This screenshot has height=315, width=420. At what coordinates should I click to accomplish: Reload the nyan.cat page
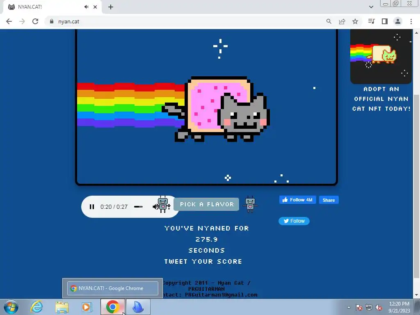point(35,21)
